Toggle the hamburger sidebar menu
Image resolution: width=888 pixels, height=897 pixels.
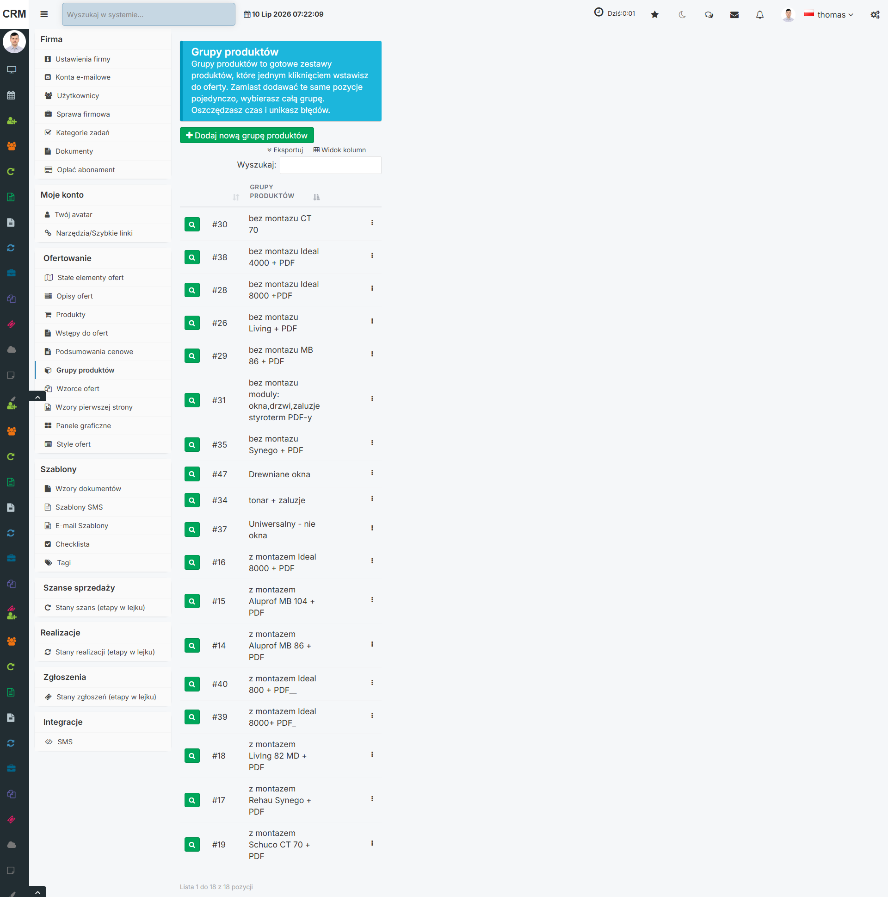click(44, 14)
